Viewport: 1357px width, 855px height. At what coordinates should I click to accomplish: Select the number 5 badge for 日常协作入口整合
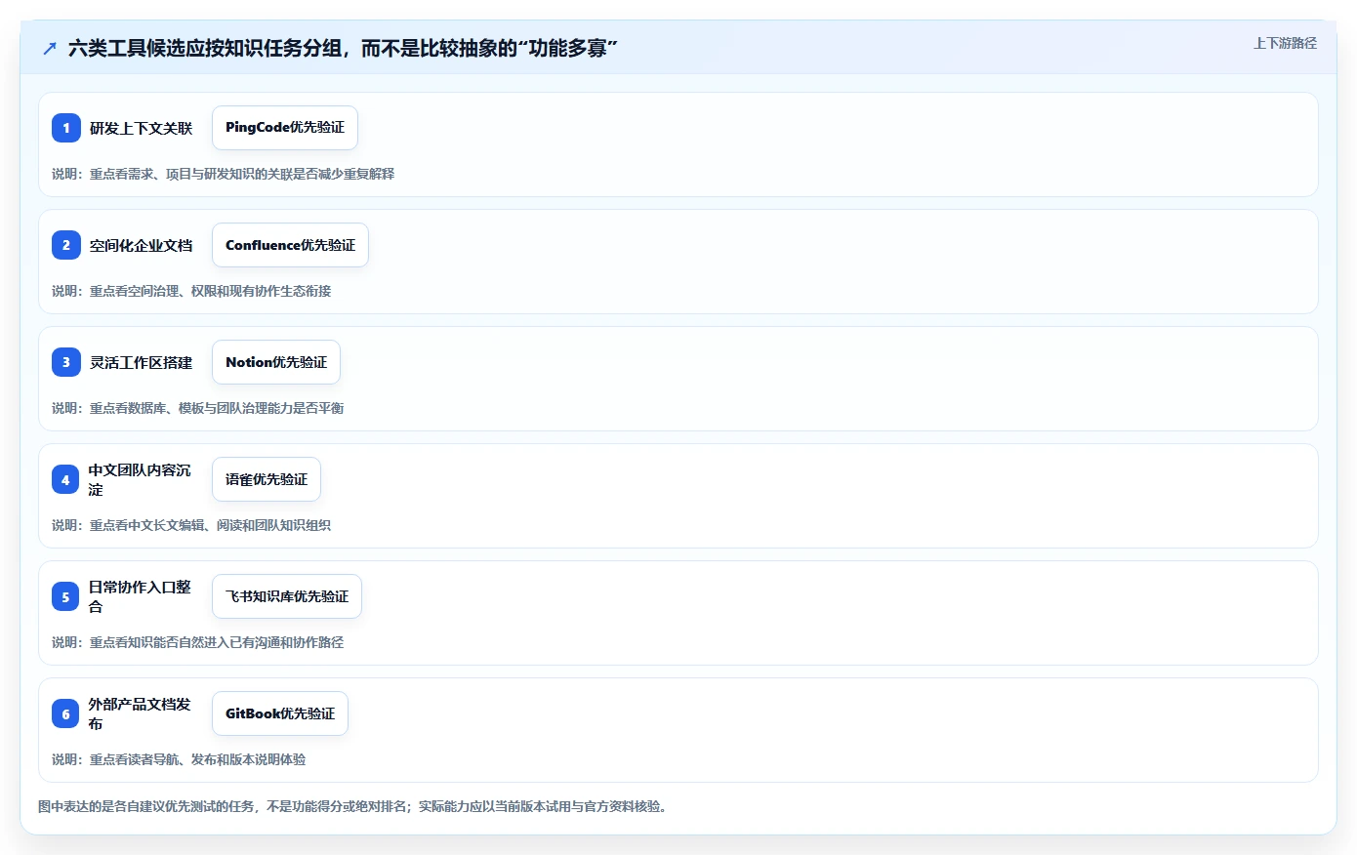[x=65, y=596]
